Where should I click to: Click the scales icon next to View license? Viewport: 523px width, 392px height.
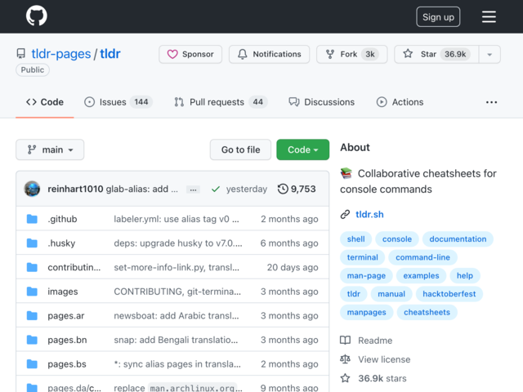(345, 359)
